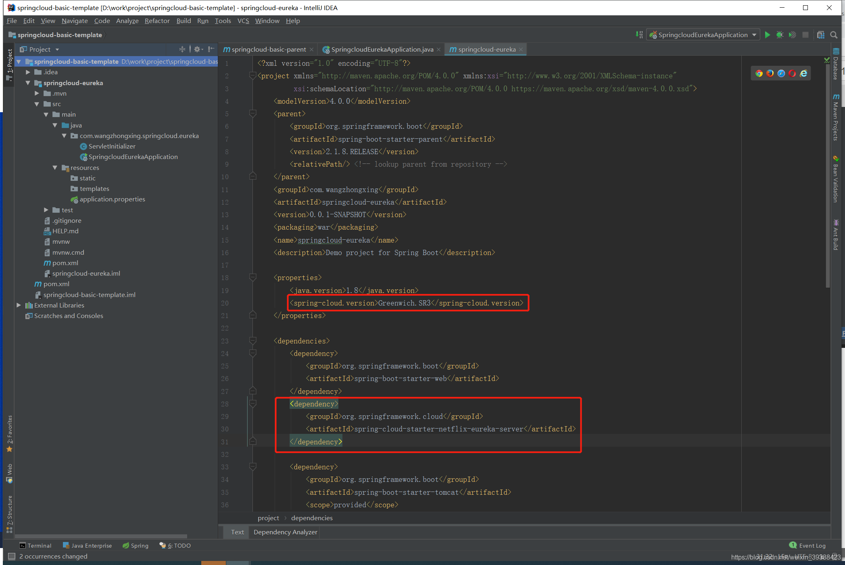Switch to Dependency Analyzer tab
Screen dimensions: 845x565
(286, 532)
